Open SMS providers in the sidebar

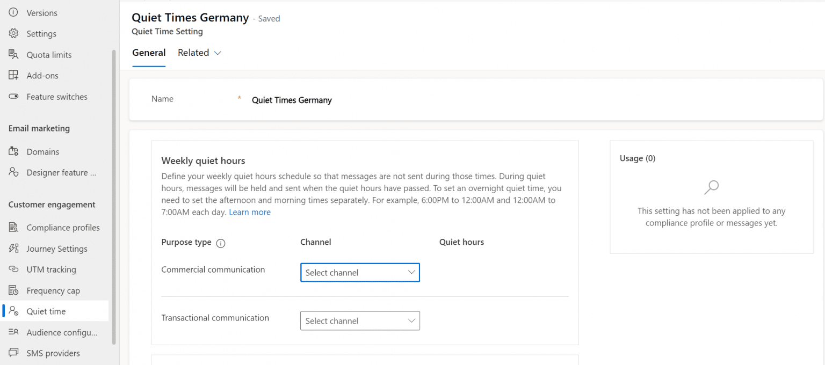53,353
